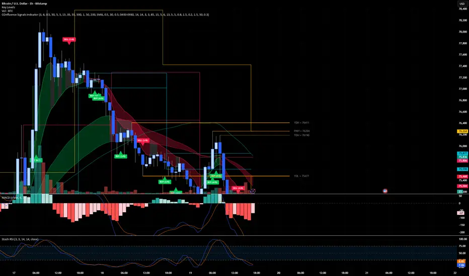Click the yellow 76,264 price tag
Image resolution: width=469 pixels, height=276 pixels.
[462, 131]
